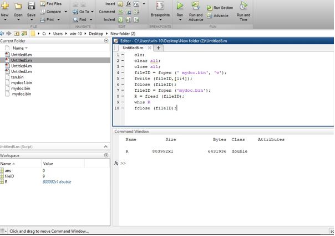Click the Run and Advance icon
Viewport: 335px width, 236px height.
click(196, 6)
